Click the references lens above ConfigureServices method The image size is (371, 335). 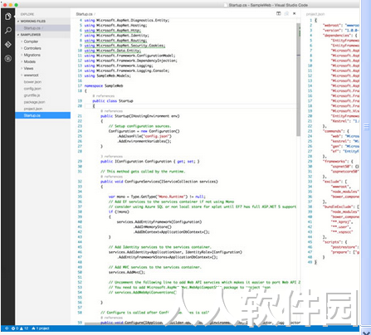pos(111,177)
